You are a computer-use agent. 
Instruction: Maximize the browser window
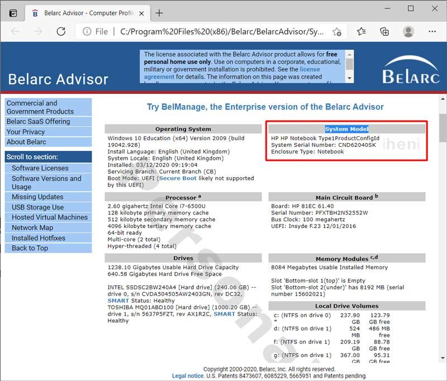411,8
